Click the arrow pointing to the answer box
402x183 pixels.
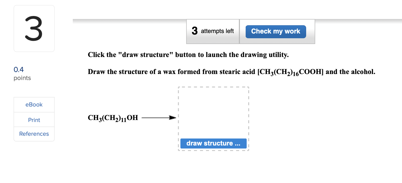click(x=158, y=117)
